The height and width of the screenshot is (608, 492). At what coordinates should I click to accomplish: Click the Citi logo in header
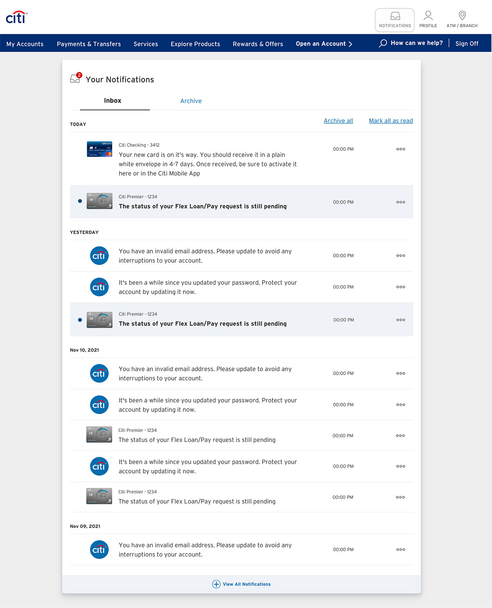pyautogui.click(x=17, y=17)
